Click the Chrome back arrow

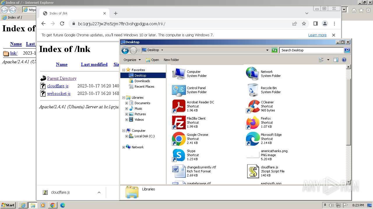click(43, 24)
